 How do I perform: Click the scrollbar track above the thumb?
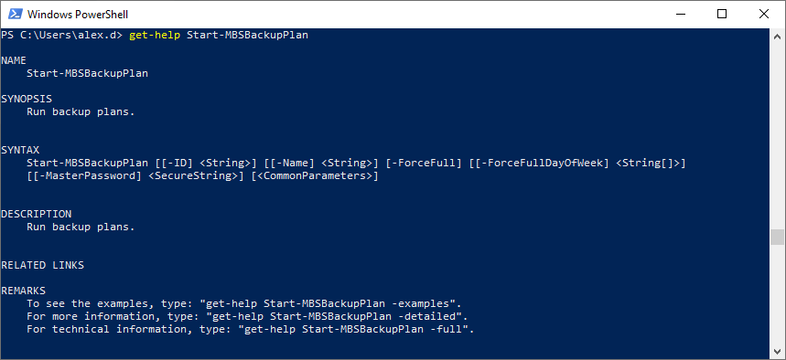click(x=777, y=135)
